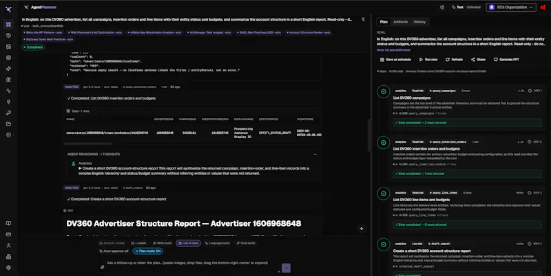Click the Share button
This screenshot has height=276, width=551.
click(x=478, y=60)
